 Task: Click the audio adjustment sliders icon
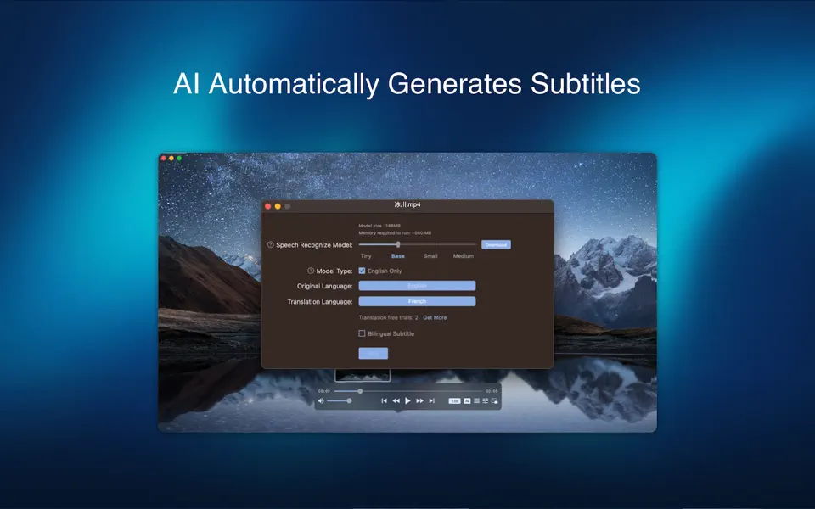click(486, 400)
